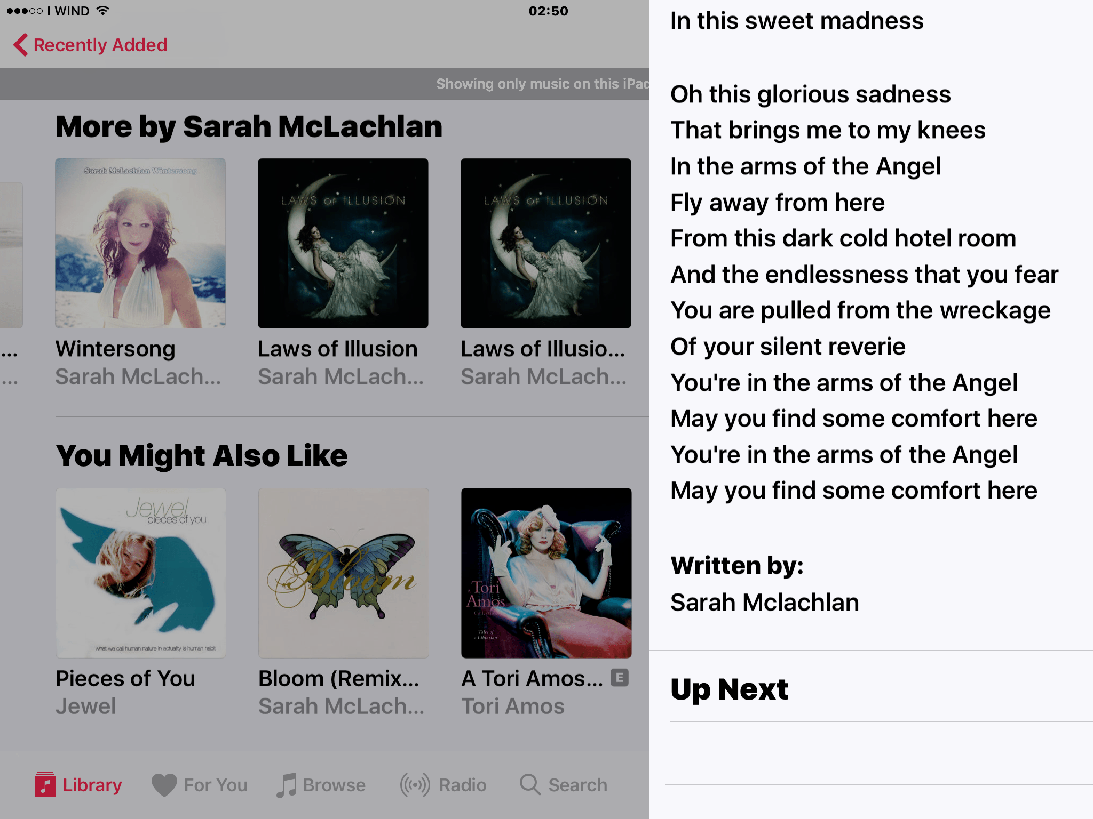Switch to the For You tab
Screen dimensions: 1093x819
tap(200, 785)
